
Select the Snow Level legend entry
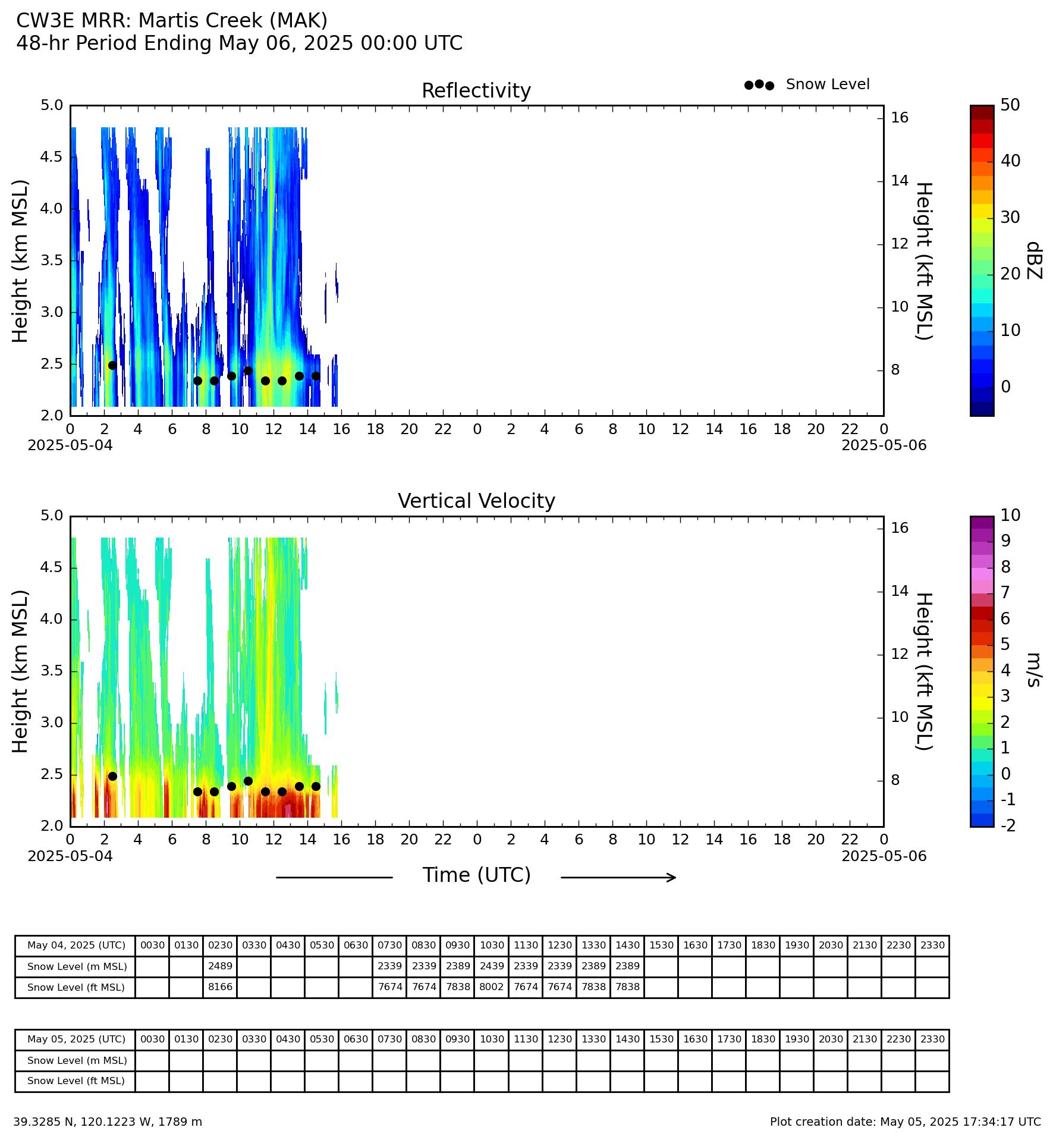click(807, 84)
